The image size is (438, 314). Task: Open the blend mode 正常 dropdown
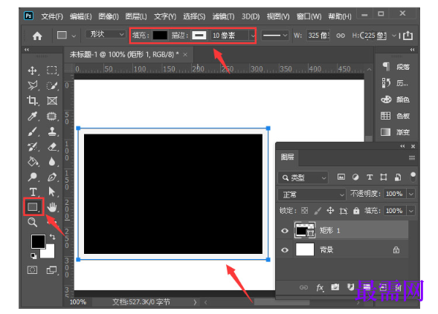(x=312, y=194)
